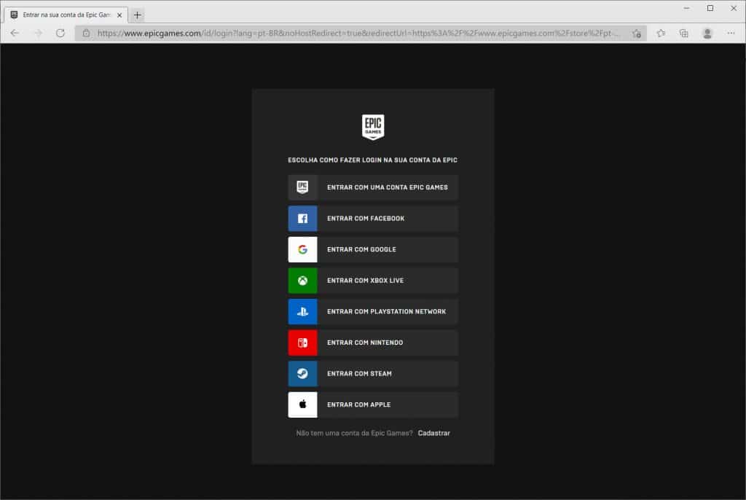Select 'Entrar com PlayStation Network' label
The width and height of the screenshot is (746, 500).
[386, 311]
